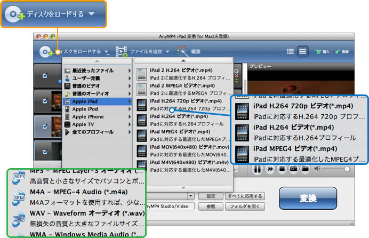Click the second file's video thumbnail
Screen dimensions: 369x238
tap(57, 101)
